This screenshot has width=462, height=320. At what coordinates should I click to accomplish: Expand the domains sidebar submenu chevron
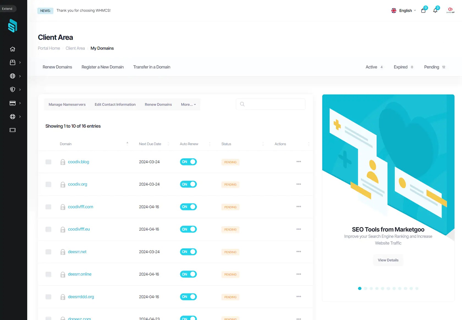point(20,76)
